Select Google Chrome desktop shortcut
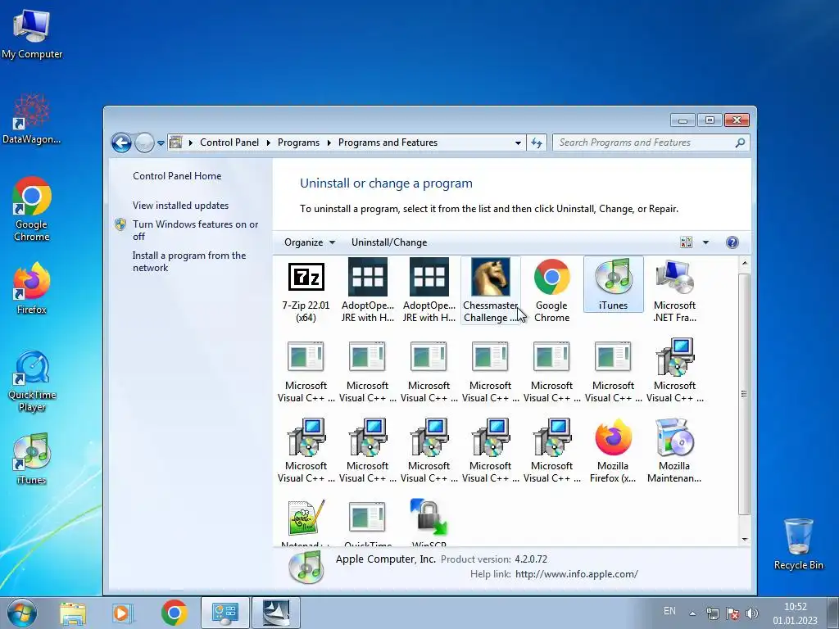 (x=32, y=209)
